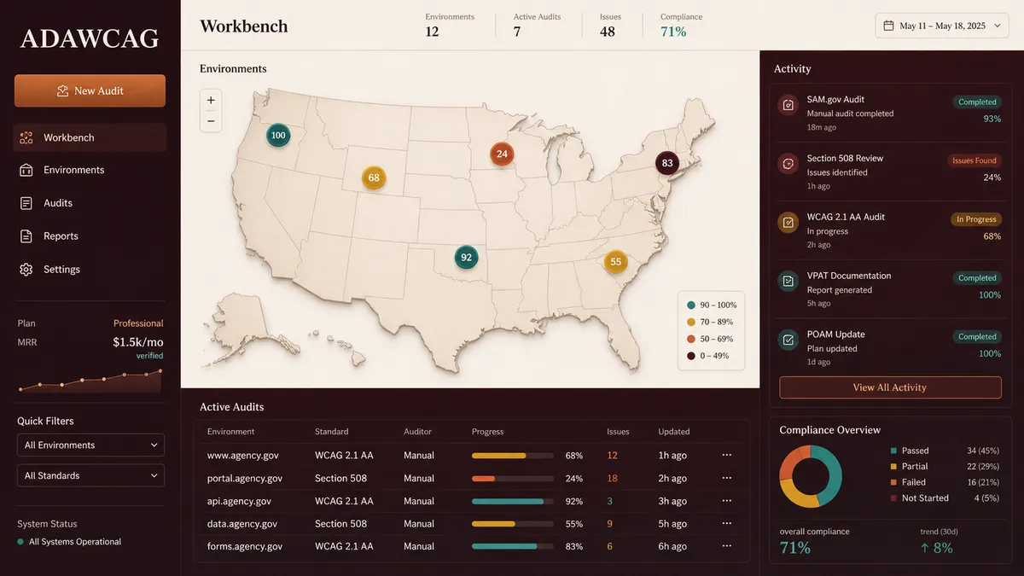Click the SAM.gov Audit activity icon
Viewport: 1024px width, 576px height.
(788, 105)
